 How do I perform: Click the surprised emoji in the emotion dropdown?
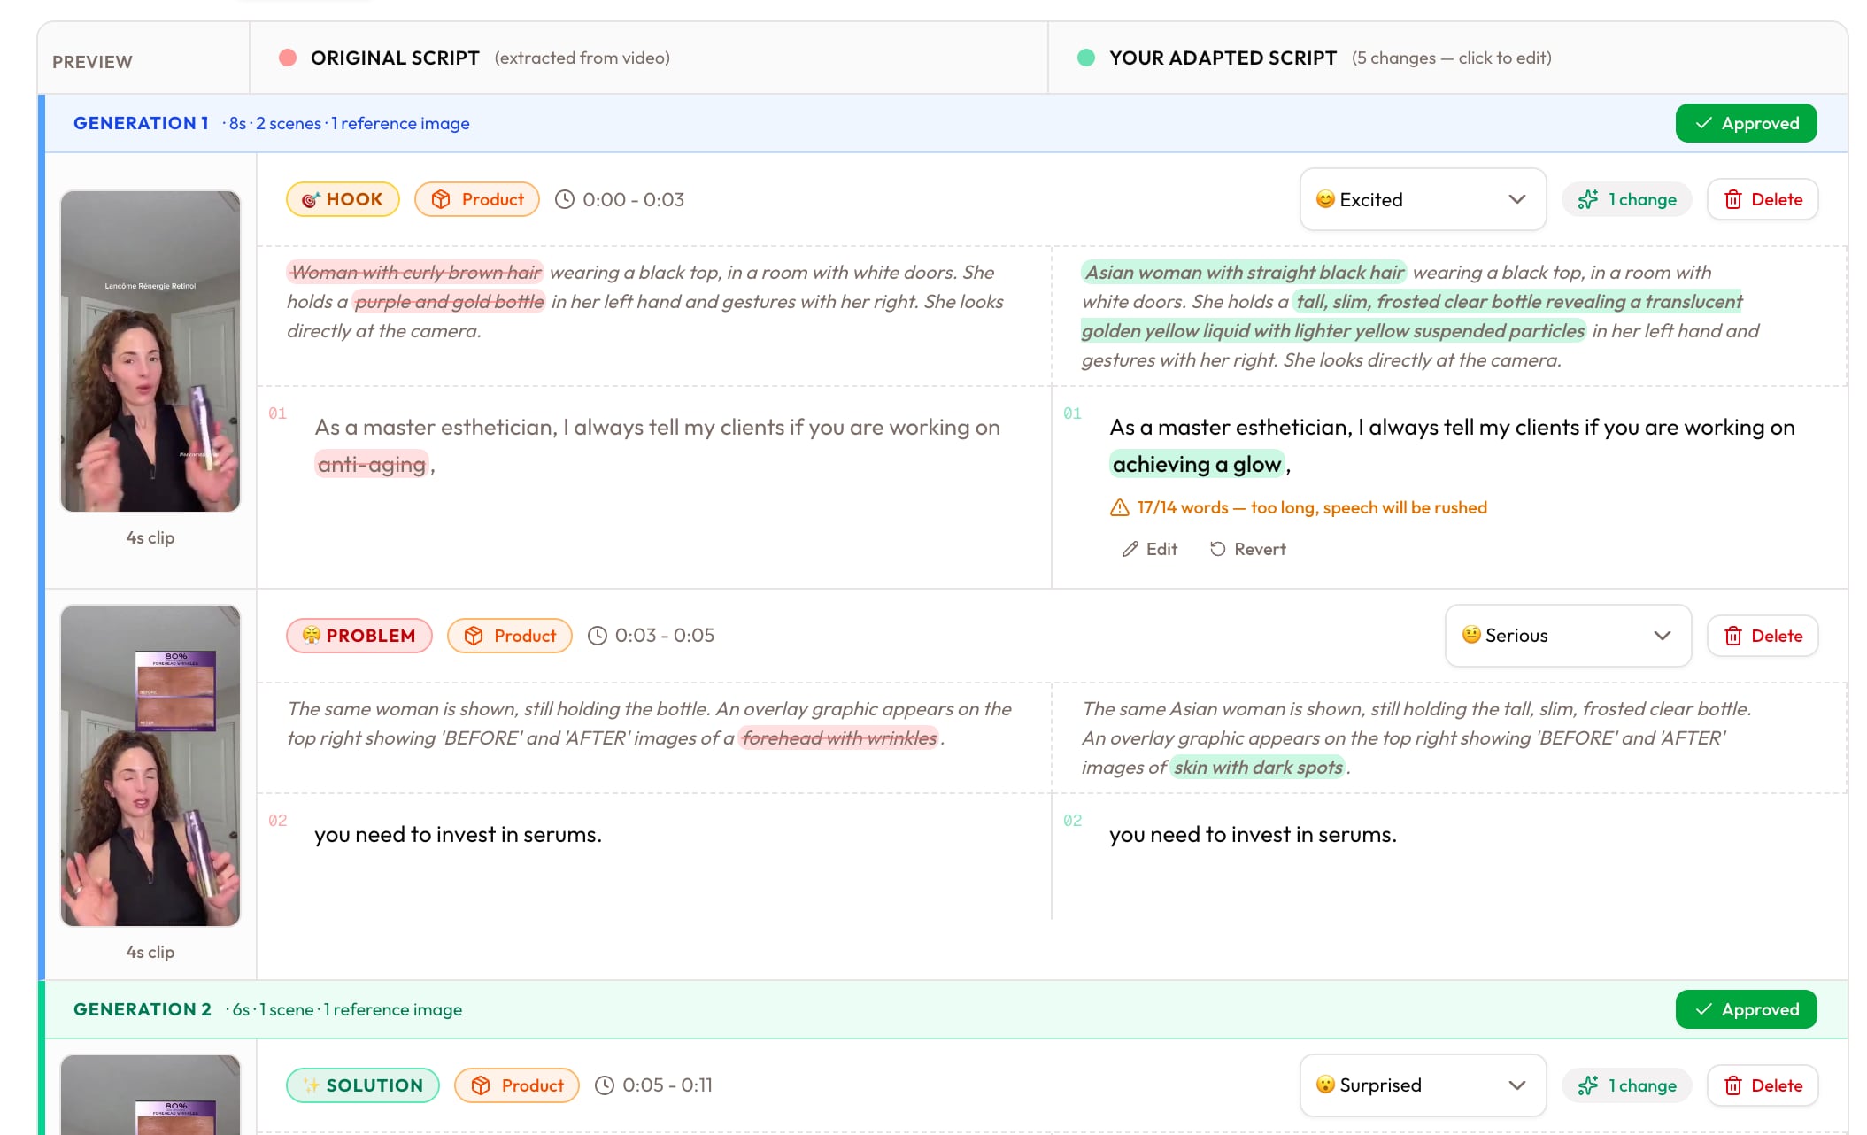pyautogui.click(x=1325, y=1085)
